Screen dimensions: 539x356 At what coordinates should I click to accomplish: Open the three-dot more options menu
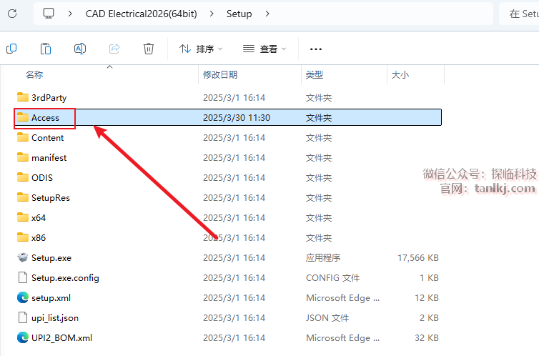[x=315, y=49]
